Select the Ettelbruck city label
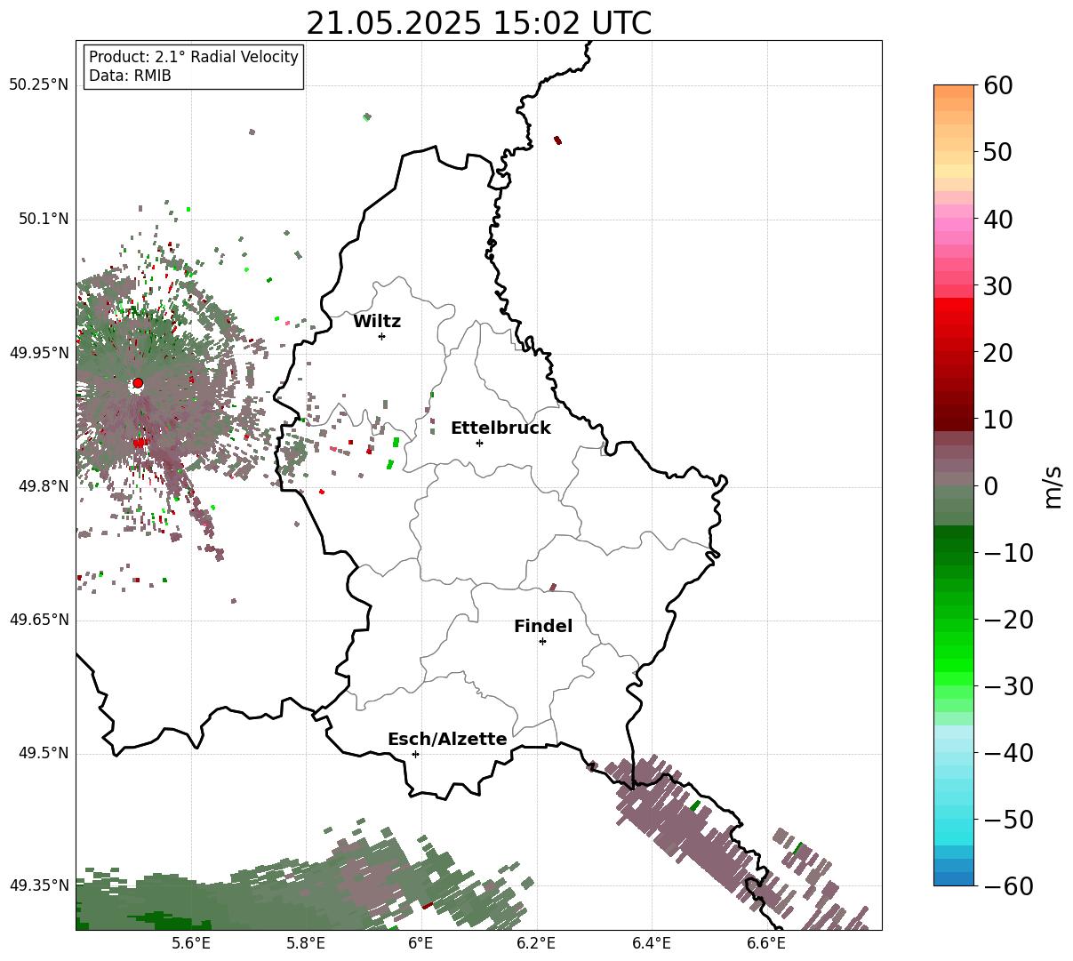Screen dimensions: 1073x961 coord(500,428)
